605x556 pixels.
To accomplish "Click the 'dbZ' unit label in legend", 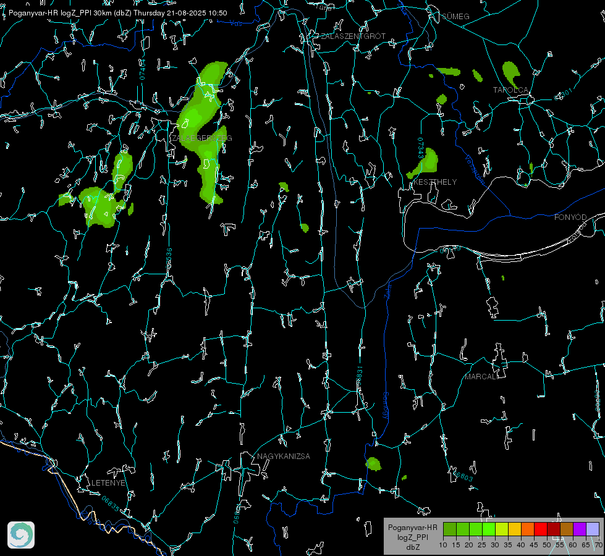I will (x=413, y=547).
